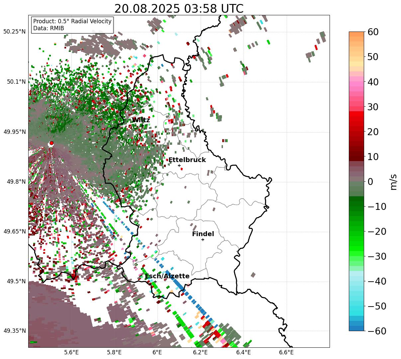Select the Wiltz city label
This screenshot has width=401, height=359.
pos(141,120)
